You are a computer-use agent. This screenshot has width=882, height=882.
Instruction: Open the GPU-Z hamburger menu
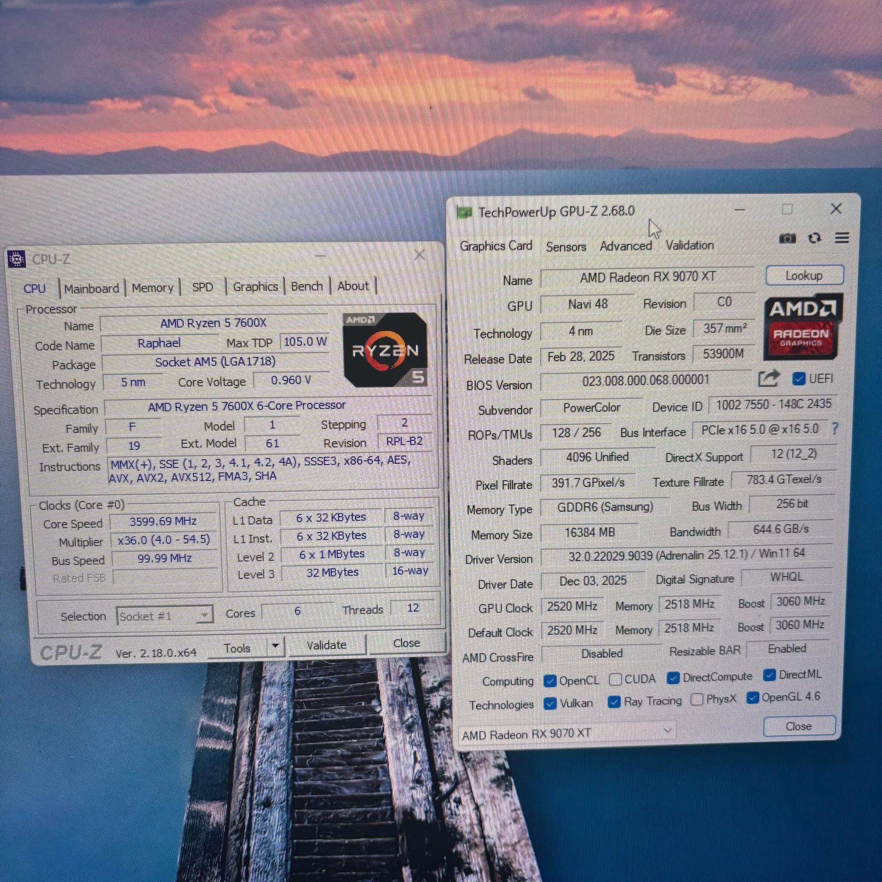842,237
